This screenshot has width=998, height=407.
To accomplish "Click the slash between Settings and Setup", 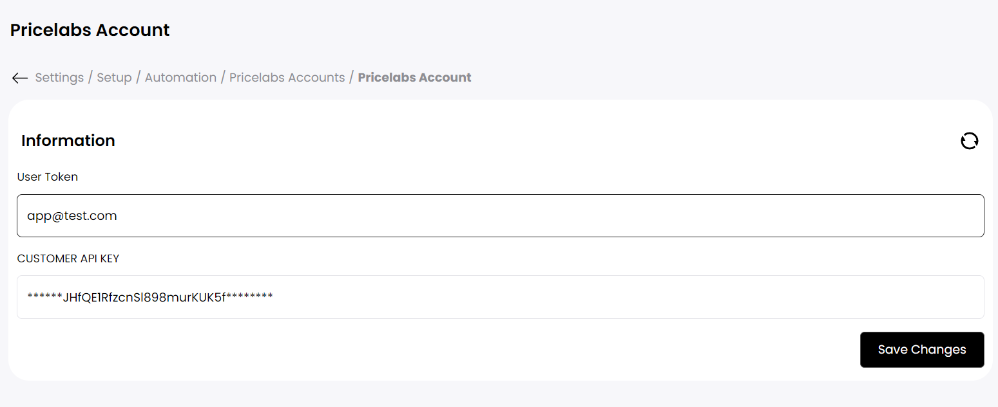I will pyautogui.click(x=91, y=78).
